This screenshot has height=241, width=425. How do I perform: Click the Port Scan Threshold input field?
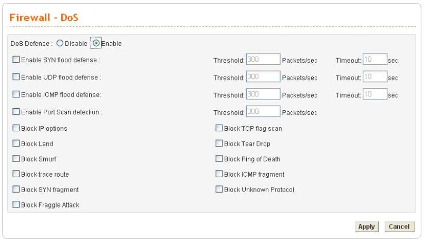tap(263, 112)
